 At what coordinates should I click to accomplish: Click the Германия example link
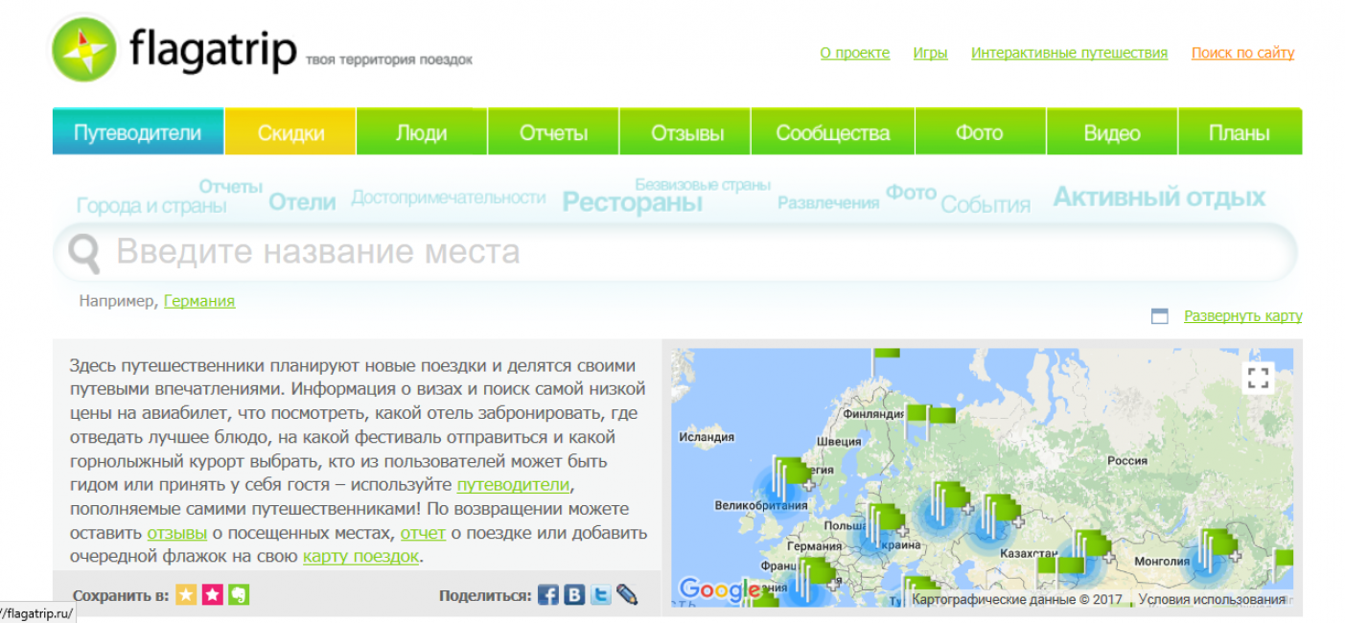(x=199, y=301)
